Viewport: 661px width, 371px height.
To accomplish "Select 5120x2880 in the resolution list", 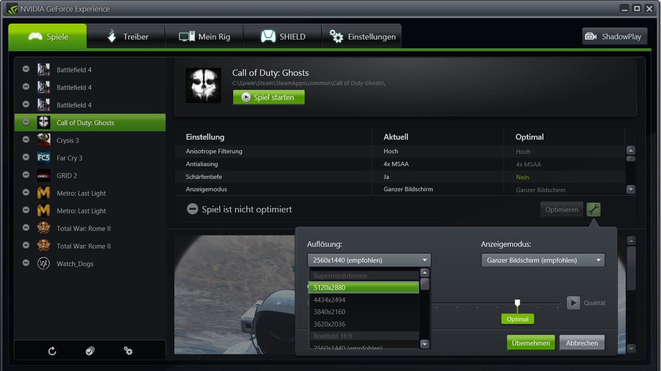I will point(364,287).
